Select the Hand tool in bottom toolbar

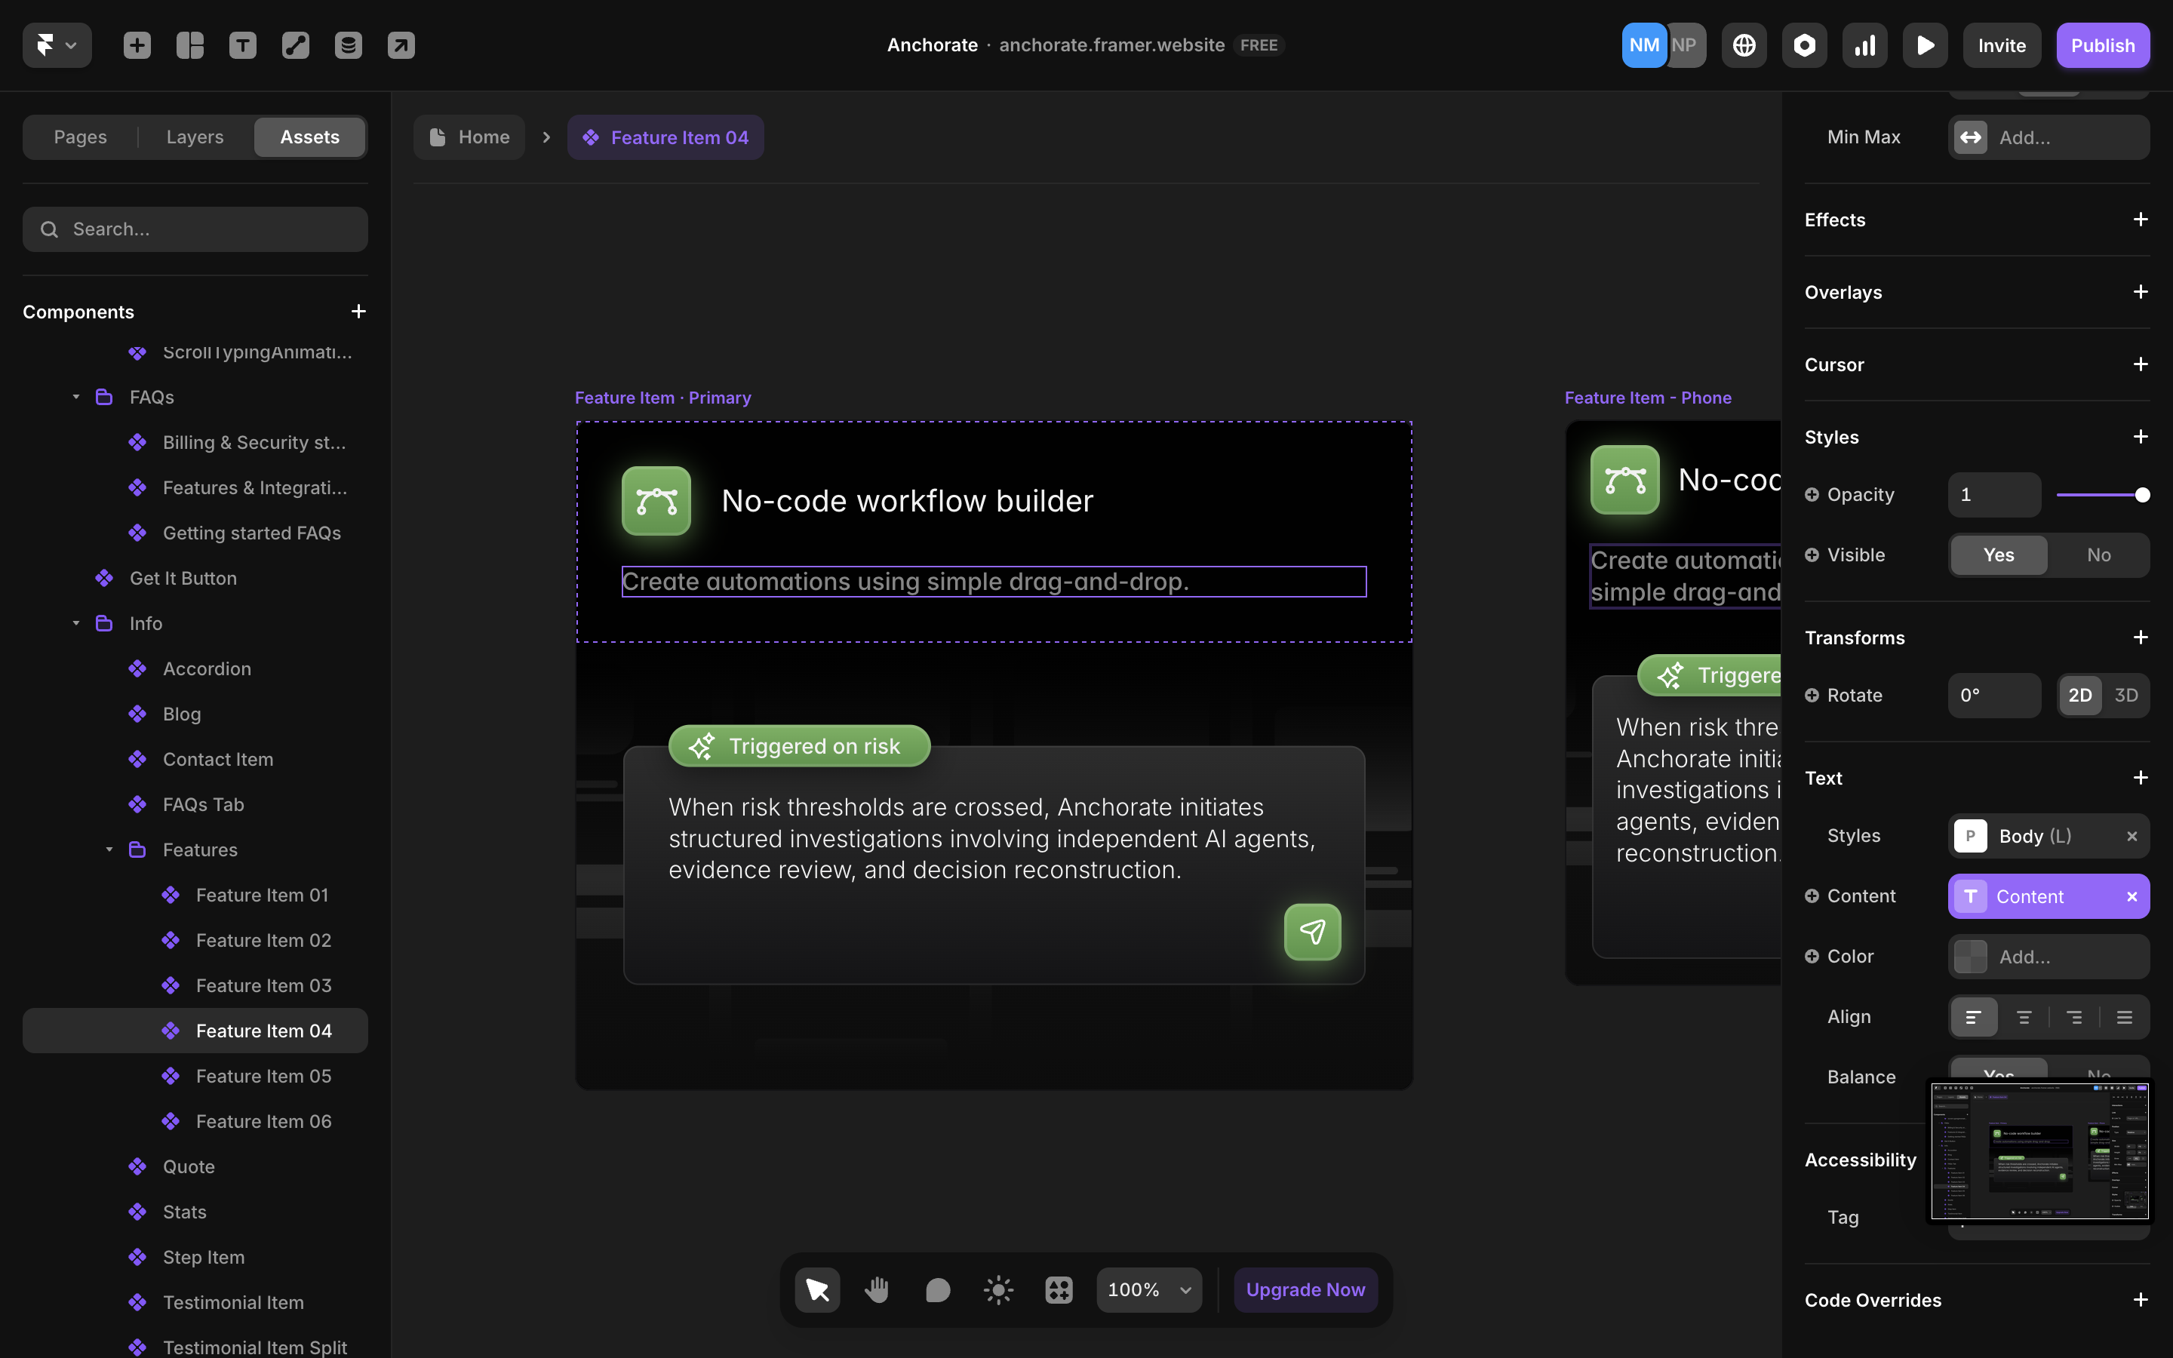(877, 1289)
